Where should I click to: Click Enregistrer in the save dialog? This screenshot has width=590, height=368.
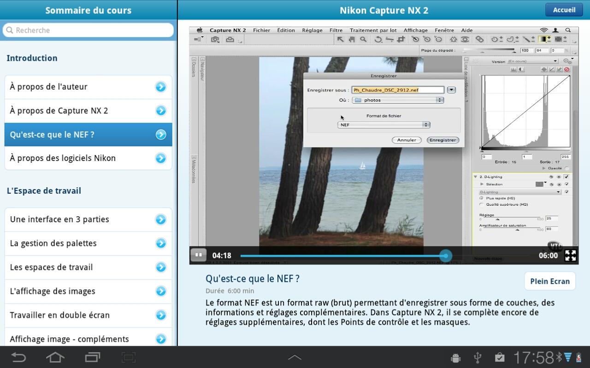pyautogui.click(x=442, y=140)
